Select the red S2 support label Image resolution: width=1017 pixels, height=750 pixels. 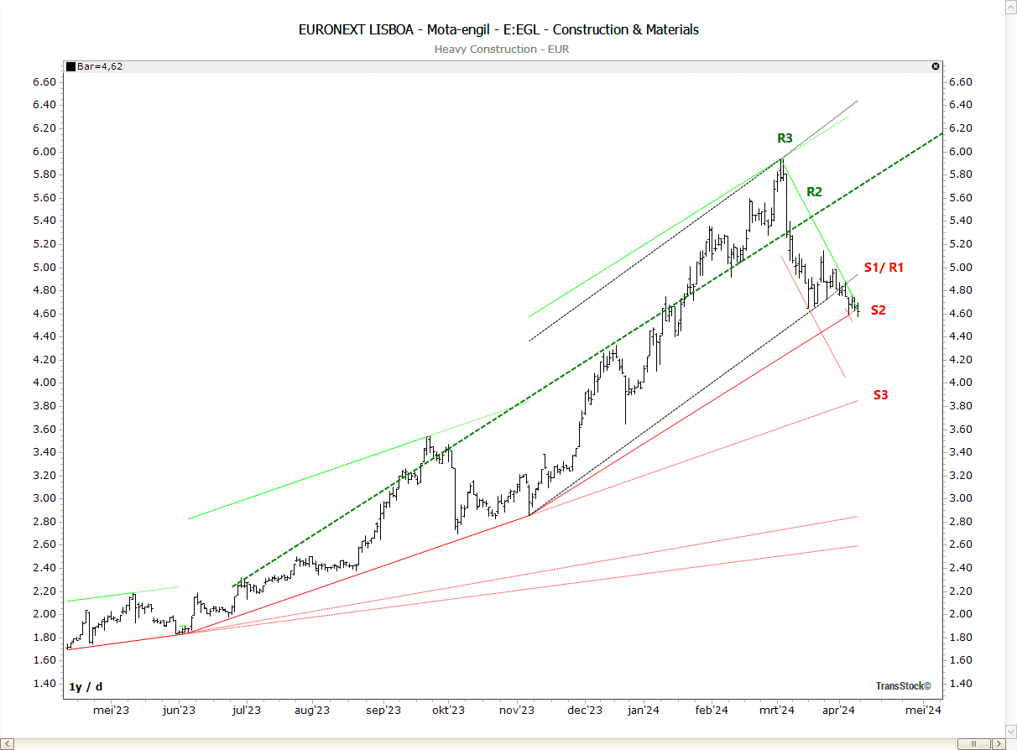878,310
